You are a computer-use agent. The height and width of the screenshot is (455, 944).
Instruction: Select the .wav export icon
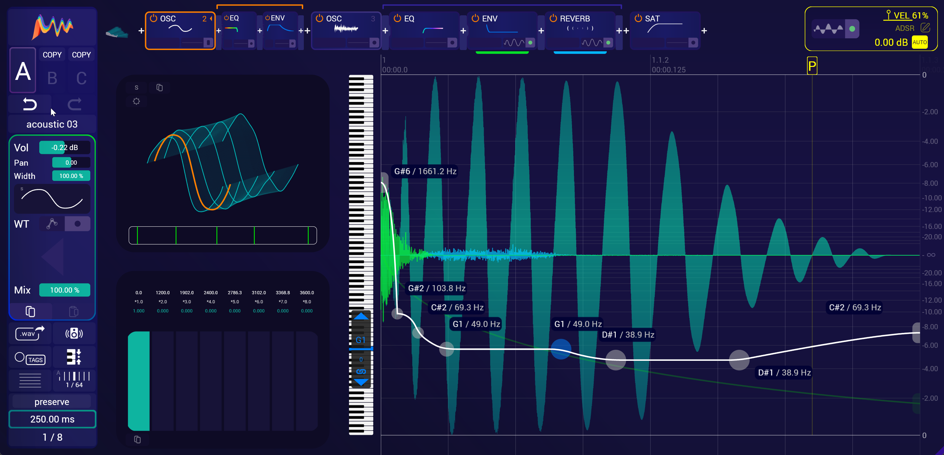(31, 334)
